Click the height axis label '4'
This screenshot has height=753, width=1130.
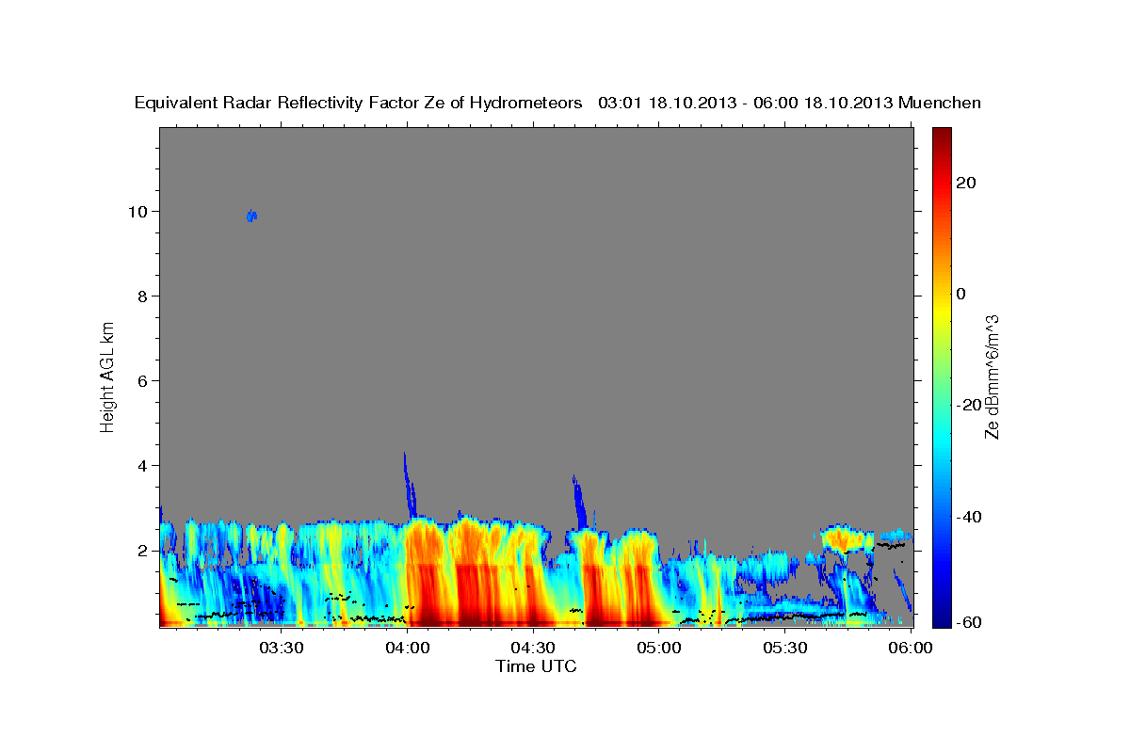tap(143, 465)
